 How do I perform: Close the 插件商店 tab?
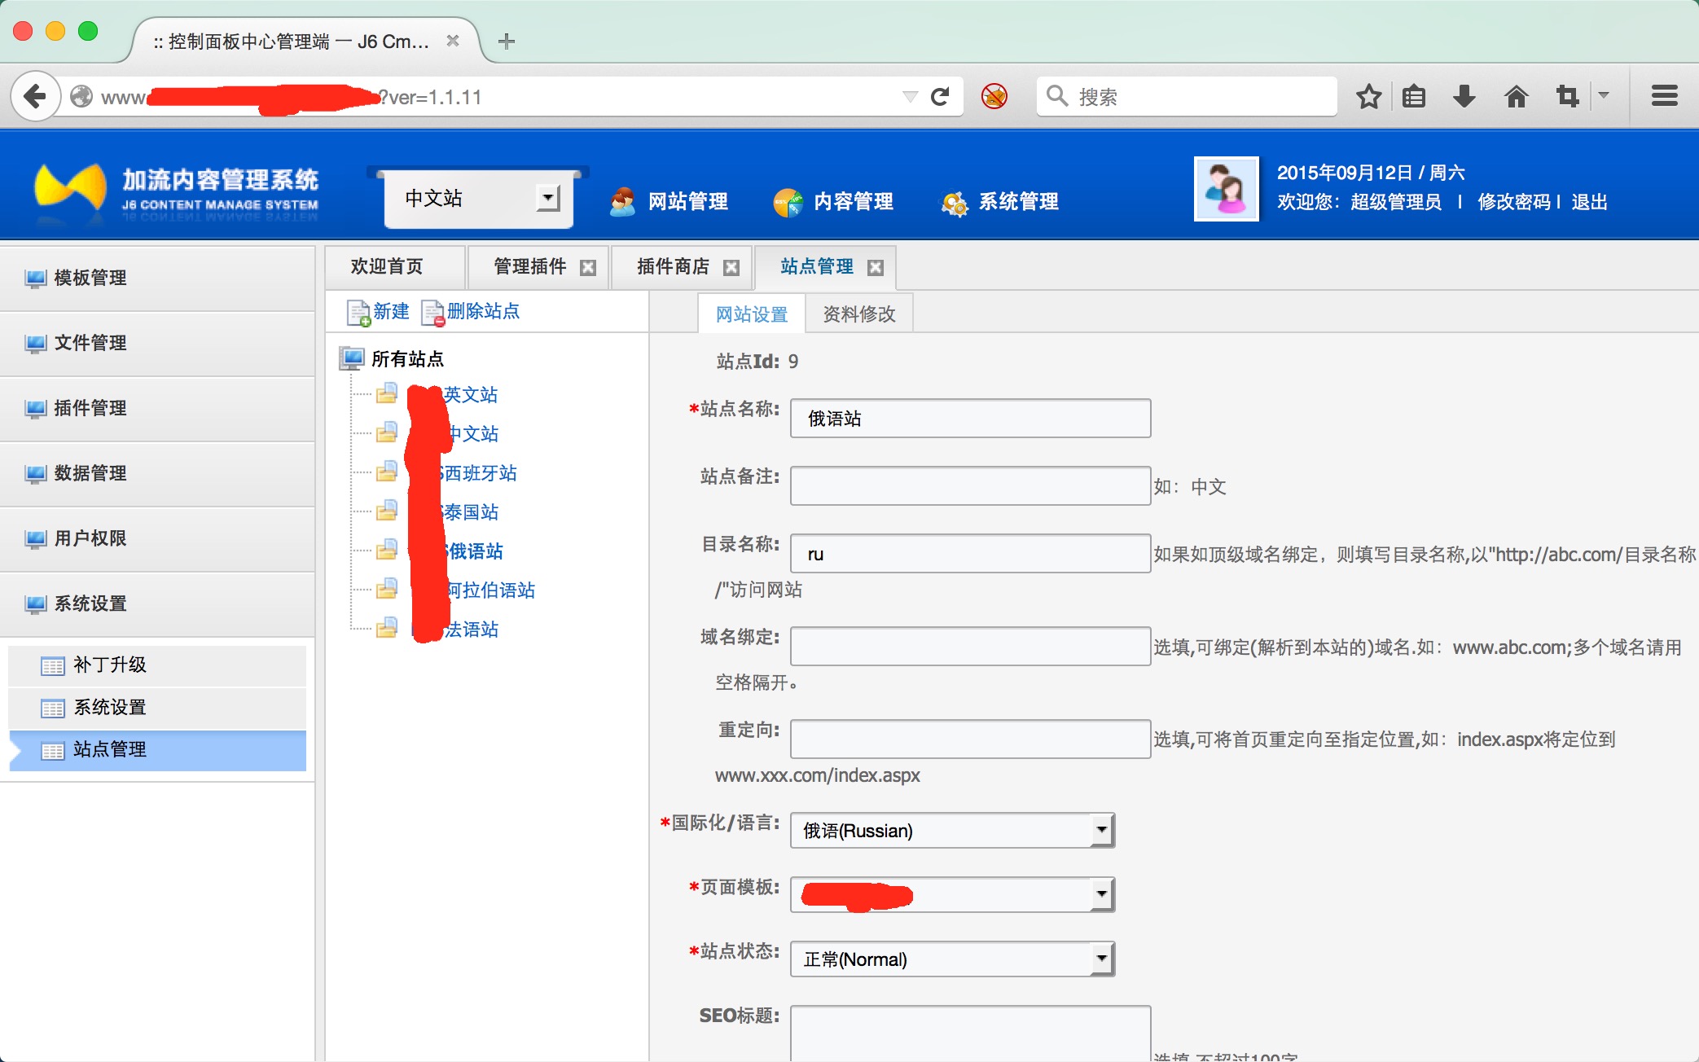(x=731, y=268)
